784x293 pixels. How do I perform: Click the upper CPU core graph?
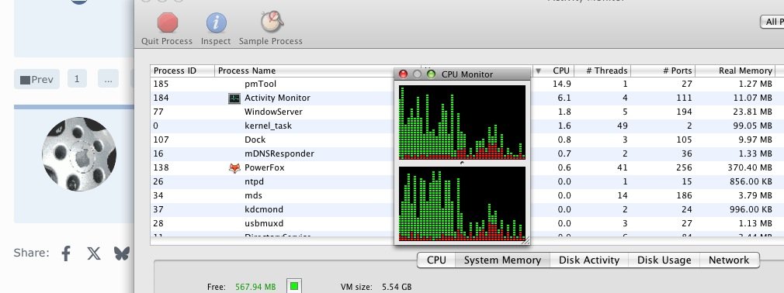pyautogui.click(x=462, y=122)
